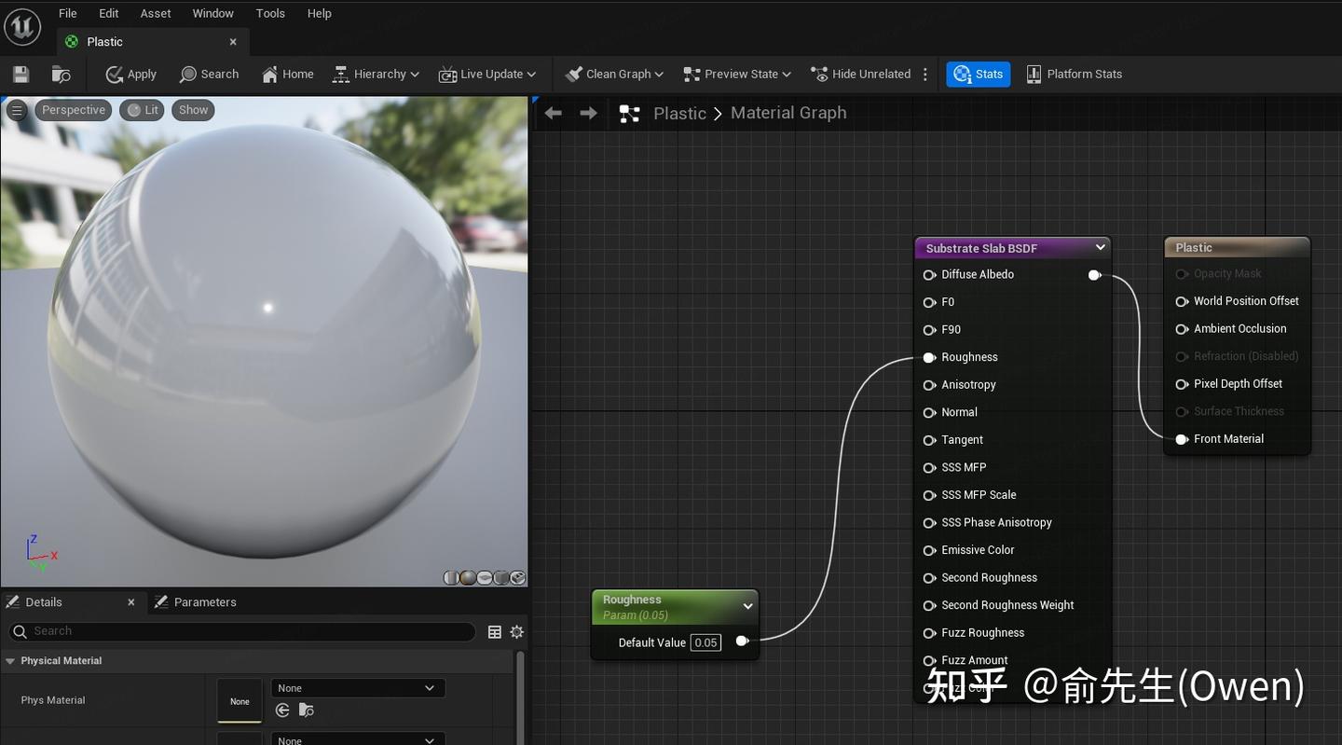Toggle Hide Unrelated nodes

tap(860, 75)
